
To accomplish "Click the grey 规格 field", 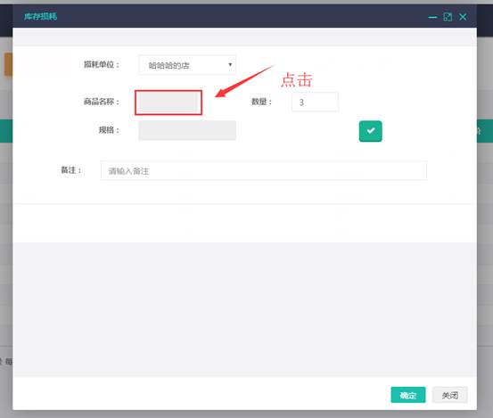I will point(187,130).
